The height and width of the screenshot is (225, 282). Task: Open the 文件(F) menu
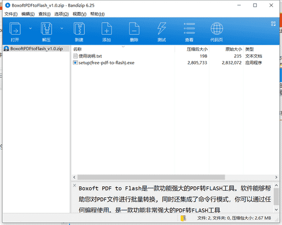pos(11,14)
